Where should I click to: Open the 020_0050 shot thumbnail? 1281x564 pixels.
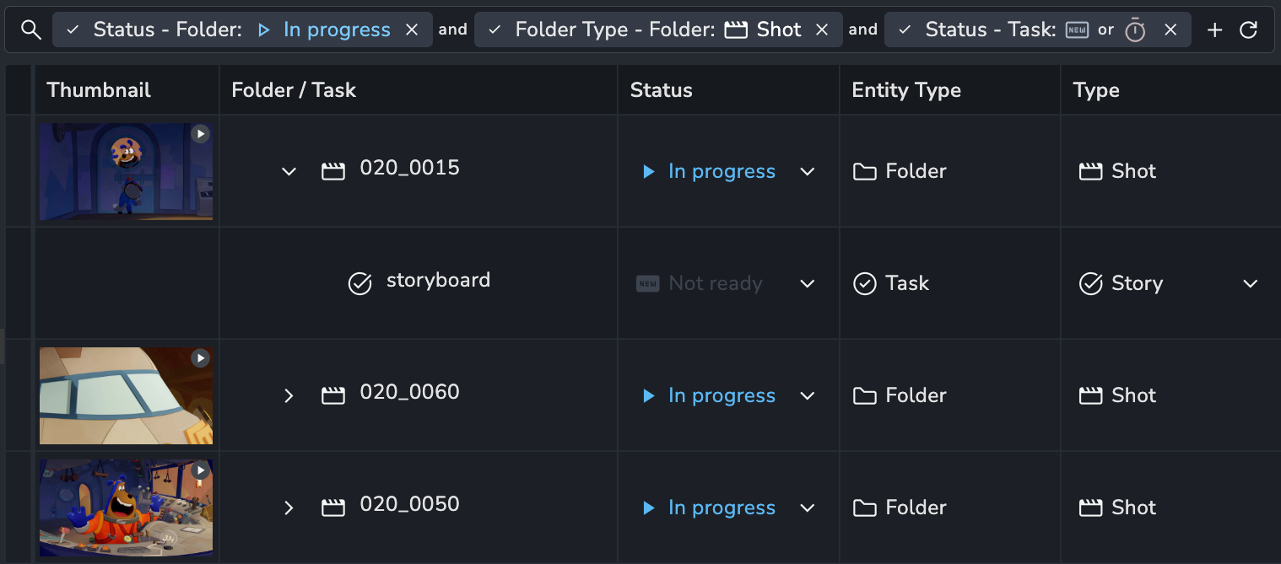click(x=126, y=508)
